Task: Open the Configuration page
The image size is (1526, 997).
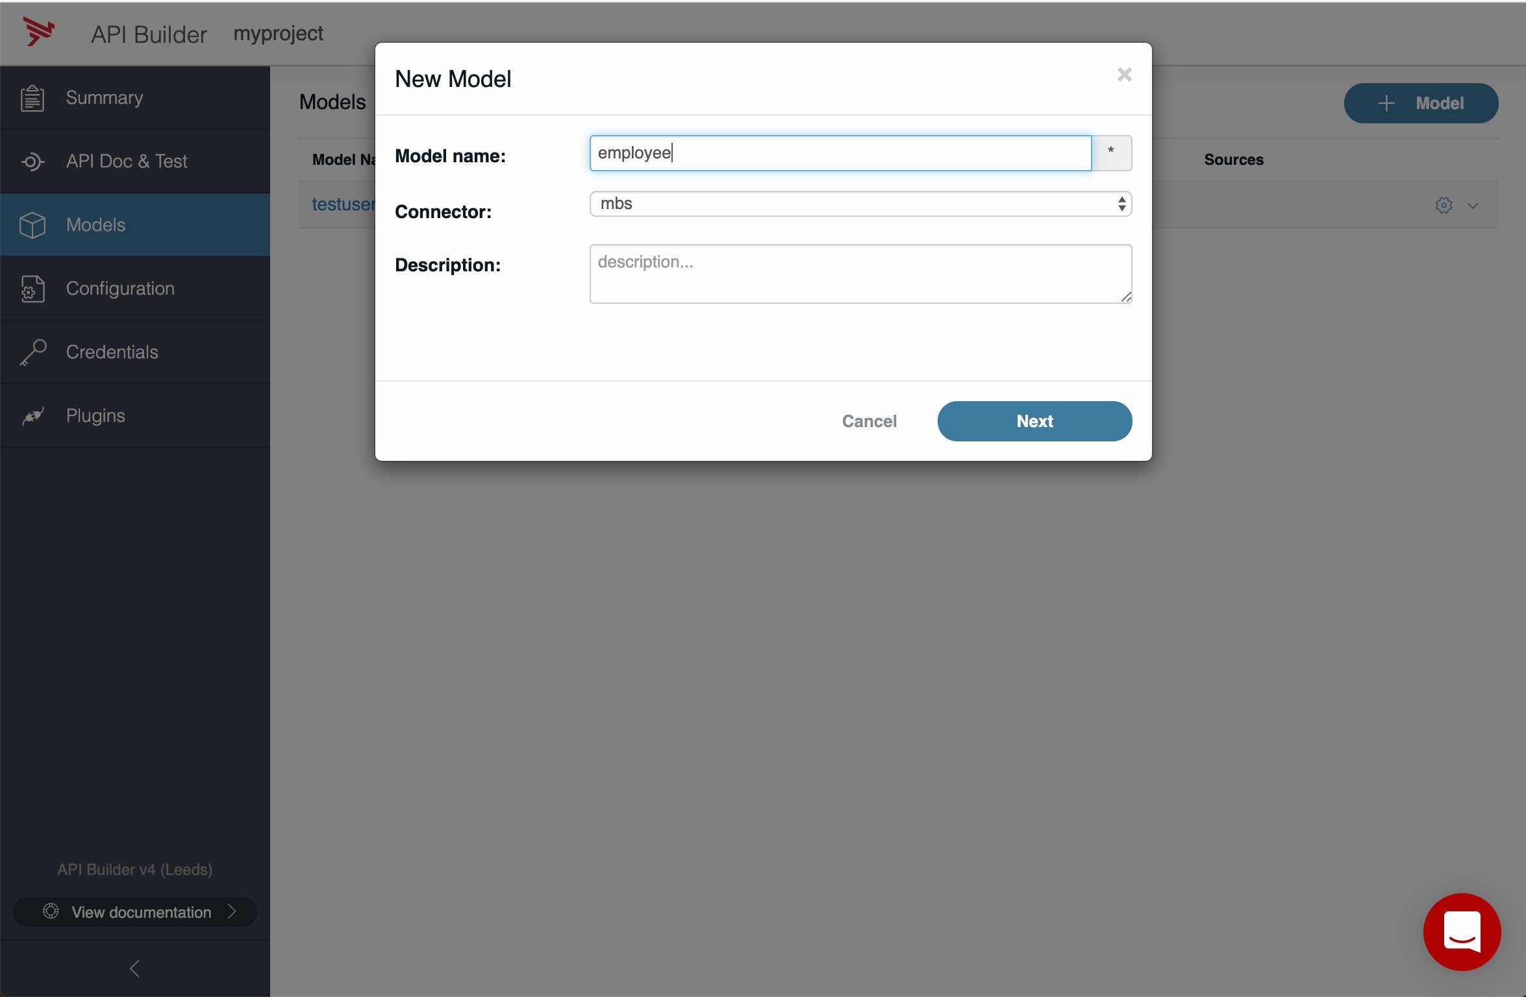Action: coord(135,289)
